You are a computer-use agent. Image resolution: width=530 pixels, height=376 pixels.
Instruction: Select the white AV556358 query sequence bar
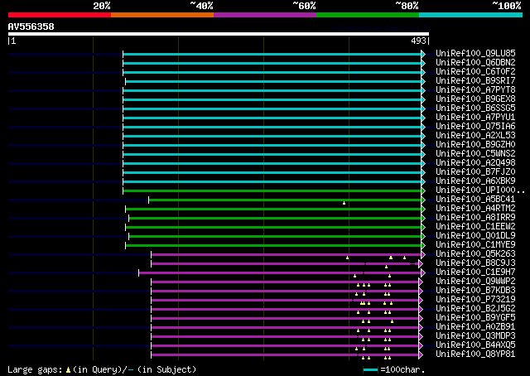click(x=219, y=34)
